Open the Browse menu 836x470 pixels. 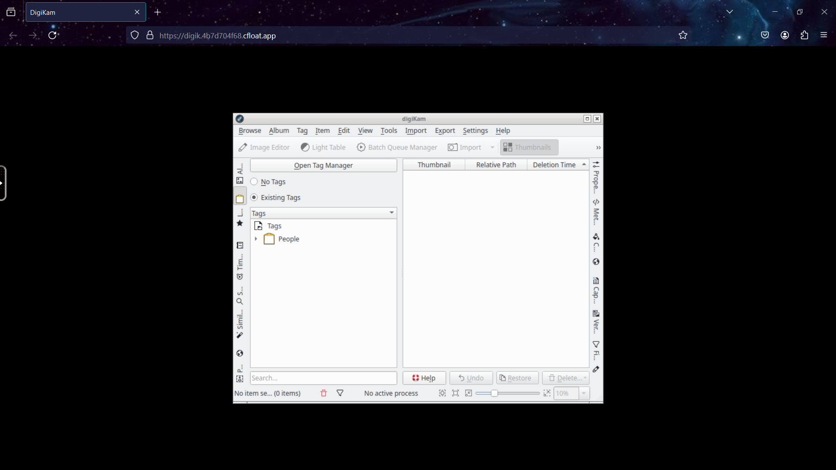[x=250, y=130]
